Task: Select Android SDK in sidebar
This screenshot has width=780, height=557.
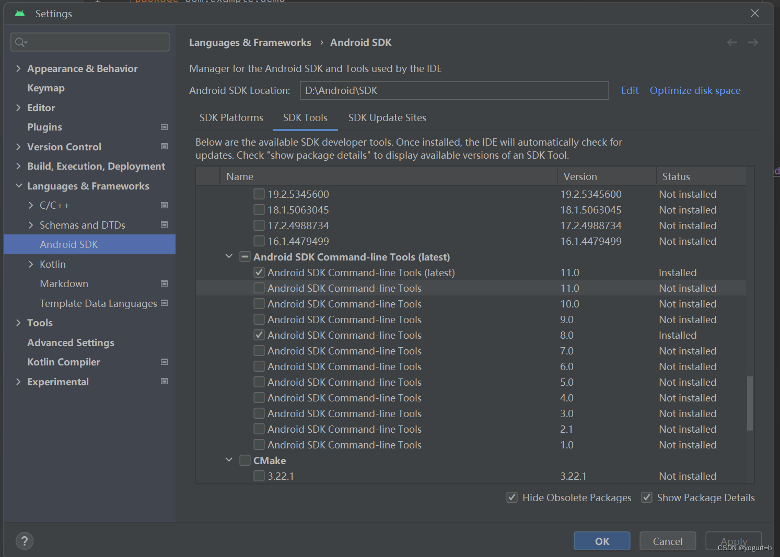Action: coord(90,244)
